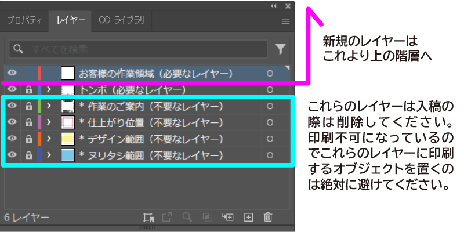Hide the トンボ layer via eye icon

[x=12, y=89]
